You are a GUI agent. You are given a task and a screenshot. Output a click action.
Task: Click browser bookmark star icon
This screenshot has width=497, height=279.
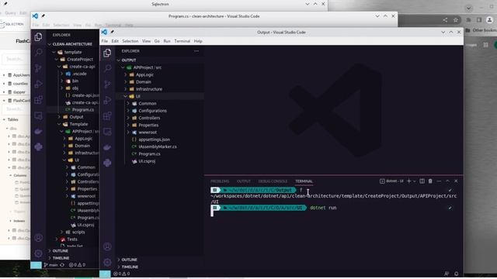[x=456, y=20]
